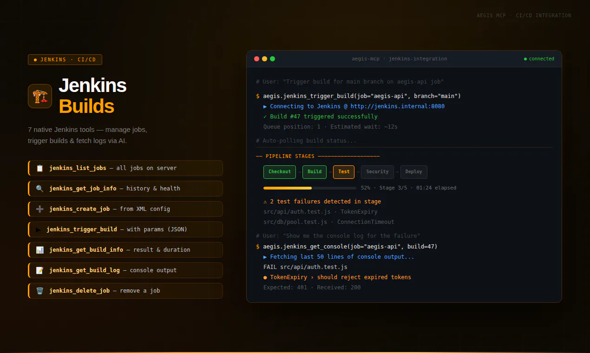Click the green terminal window dot

click(272, 59)
